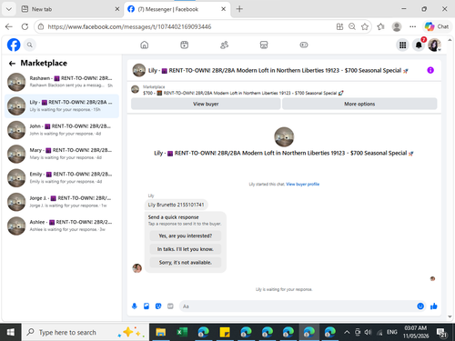Viewport: 455px width, 341px height.
Task: Open the browser apps/extensions icon in address bar
Action: pyautogui.click(x=339, y=26)
